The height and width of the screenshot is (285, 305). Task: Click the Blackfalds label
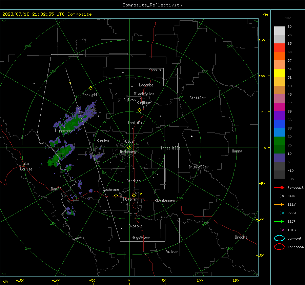point(144,94)
